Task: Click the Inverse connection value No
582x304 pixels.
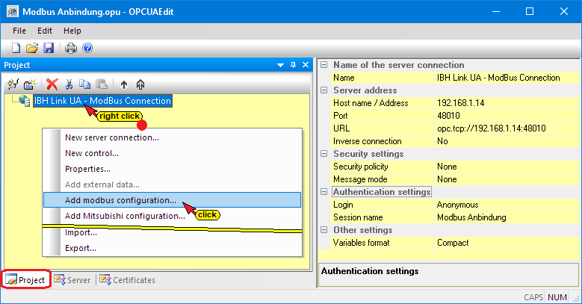Action: 442,141
